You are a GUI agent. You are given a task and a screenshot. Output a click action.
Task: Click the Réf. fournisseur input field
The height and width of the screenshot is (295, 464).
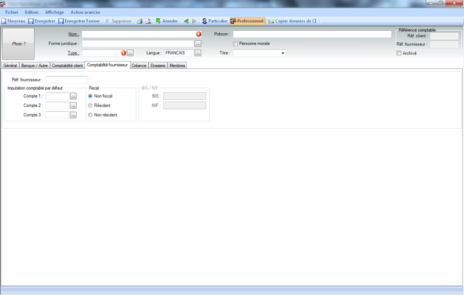click(x=67, y=79)
